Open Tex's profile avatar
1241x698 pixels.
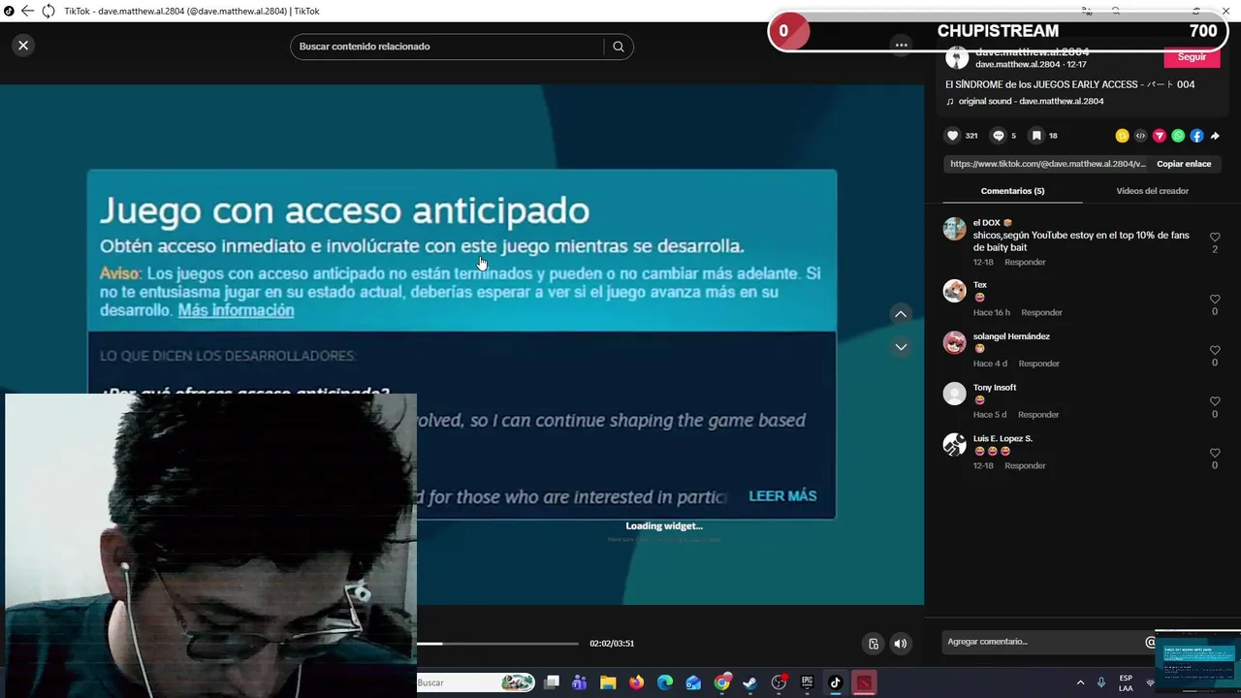coord(955,291)
